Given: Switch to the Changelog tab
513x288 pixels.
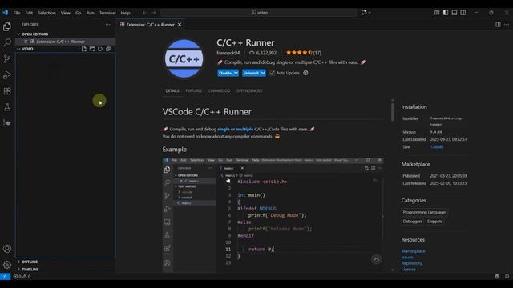Looking at the screenshot, I should tap(219, 90).
